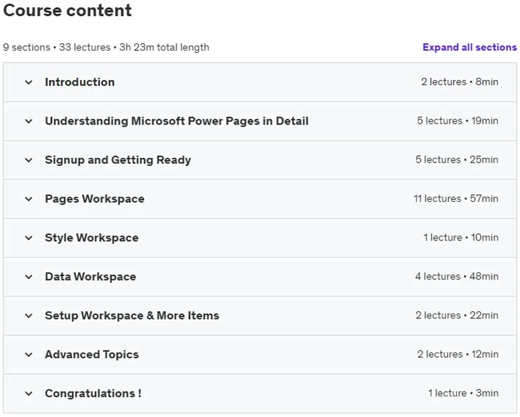The width and height of the screenshot is (520, 417).
Task: Click the course summary '9 sections • 33 lectures' text
Action: [57, 47]
